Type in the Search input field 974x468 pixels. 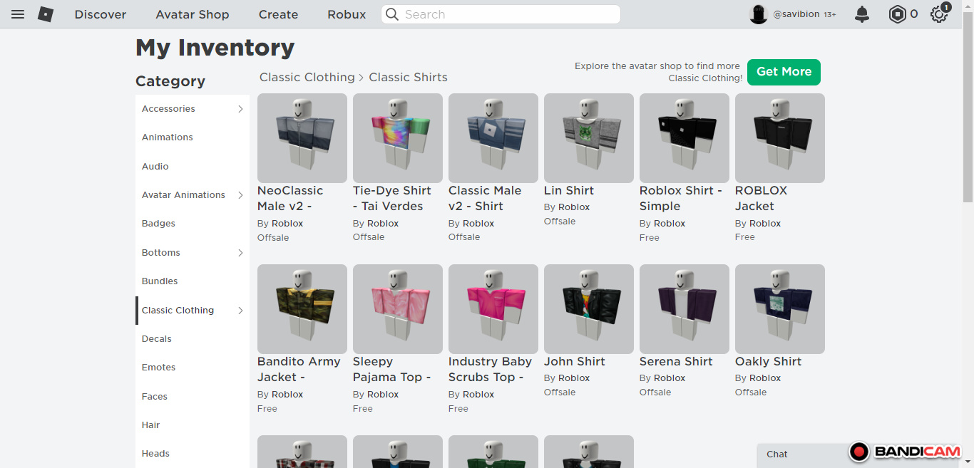point(506,14)
